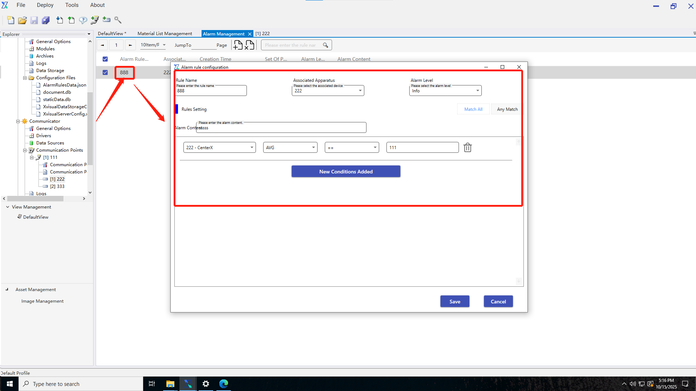This screenshot has height=391, width=696.
Task: Delete the condition using the trash icon
Action: point(468,147)
